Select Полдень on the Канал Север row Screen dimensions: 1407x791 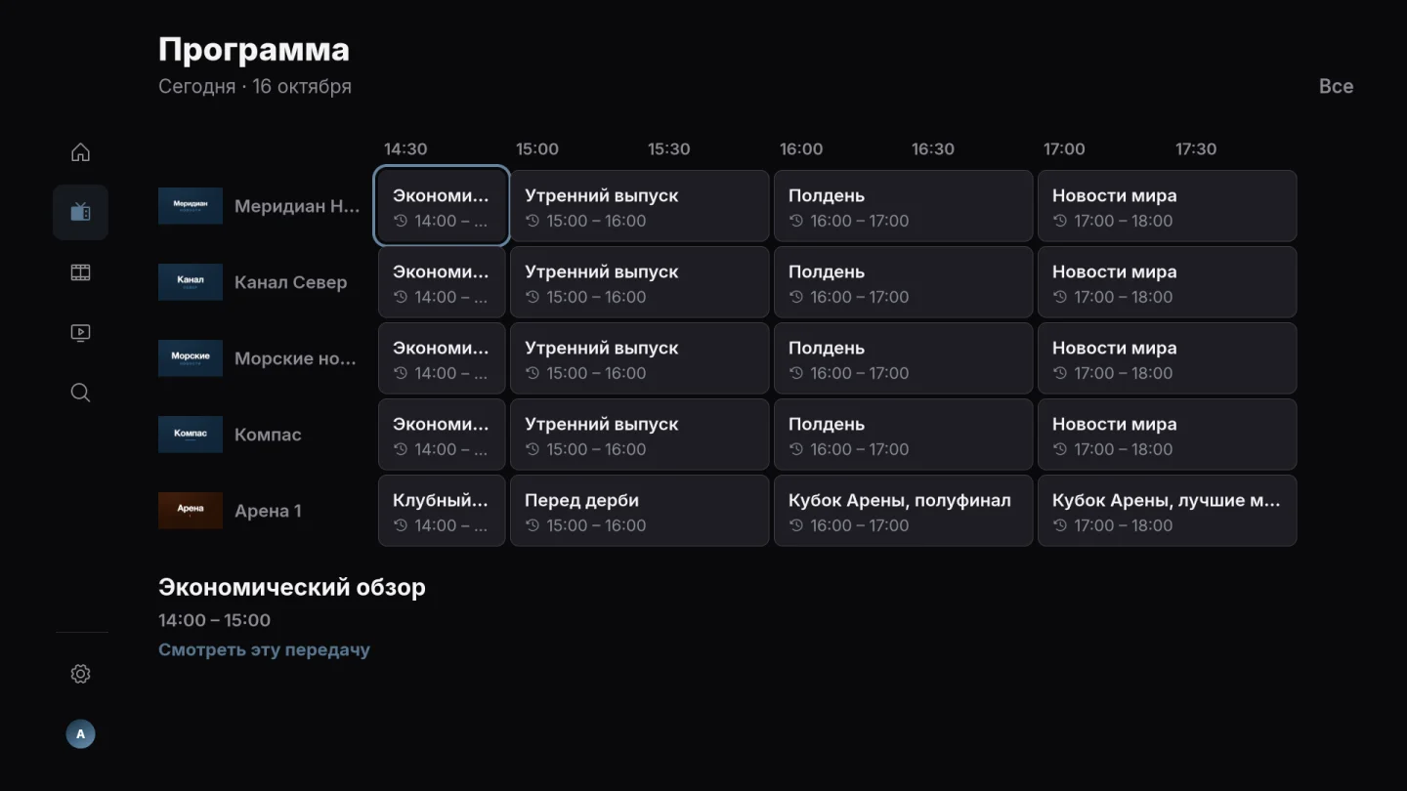coord(904,282)
